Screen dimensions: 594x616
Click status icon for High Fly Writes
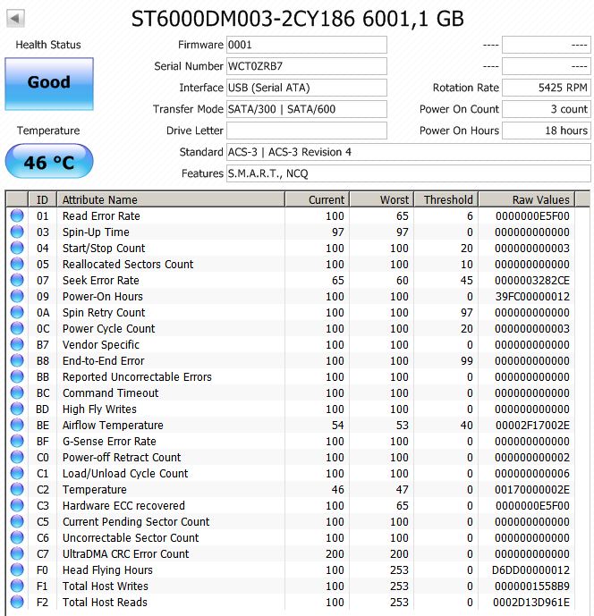point(17,409)
